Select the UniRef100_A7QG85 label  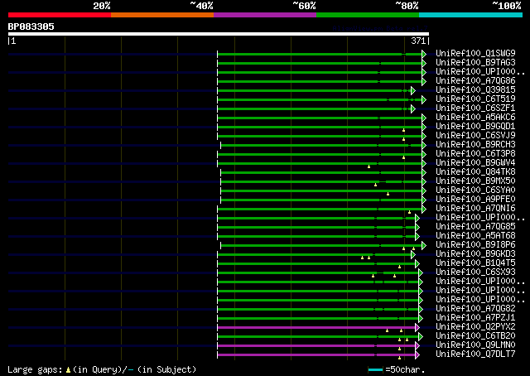475,227
